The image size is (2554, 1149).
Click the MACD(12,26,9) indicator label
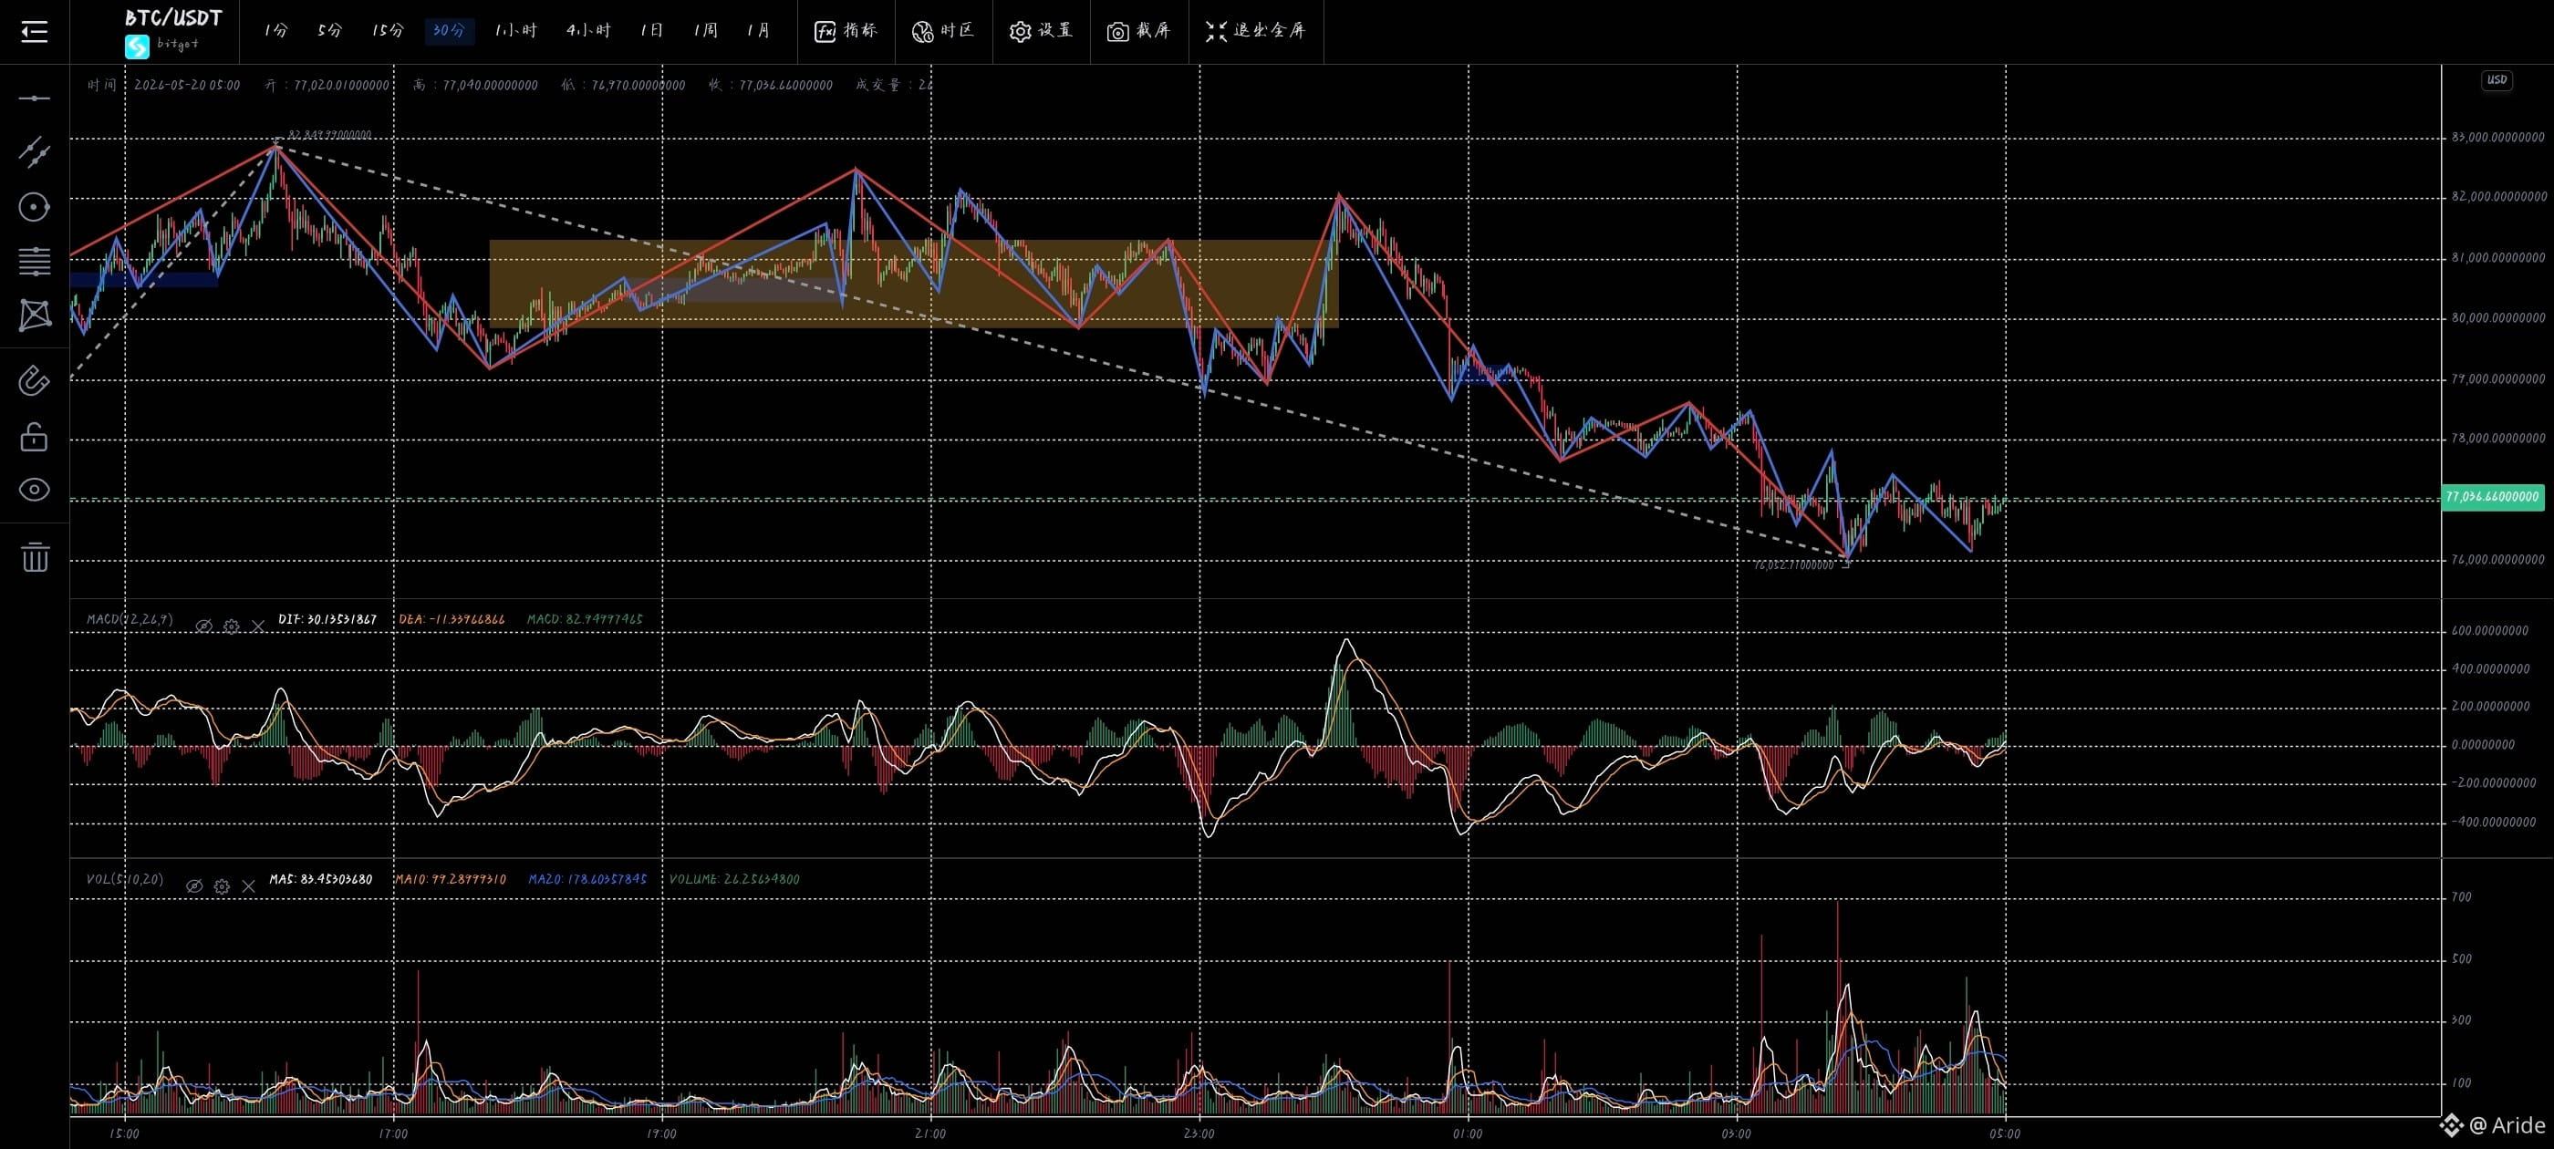click(x=130, y=619)
